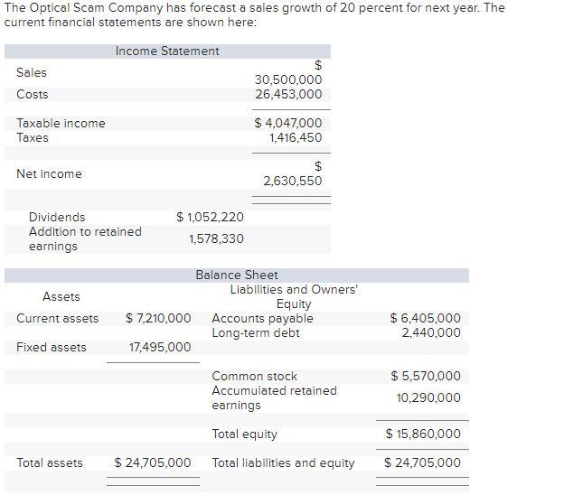
Task: Select the Fixed assets amount 17,495,000
Action: pos(160,347)
